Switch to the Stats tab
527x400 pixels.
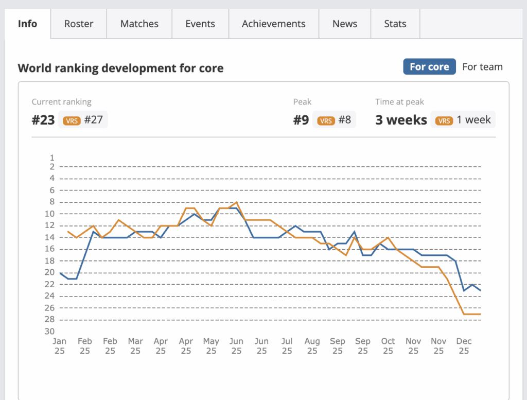coord(395,24)
